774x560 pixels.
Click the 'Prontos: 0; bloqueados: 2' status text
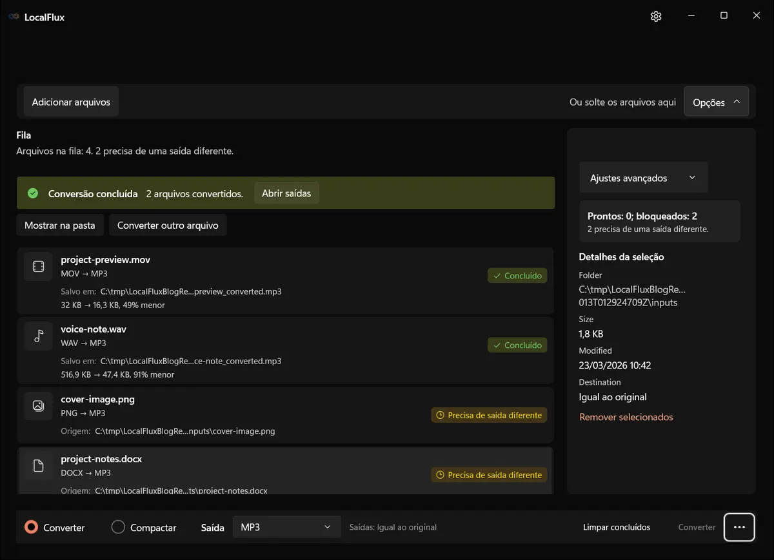(642, 217)
